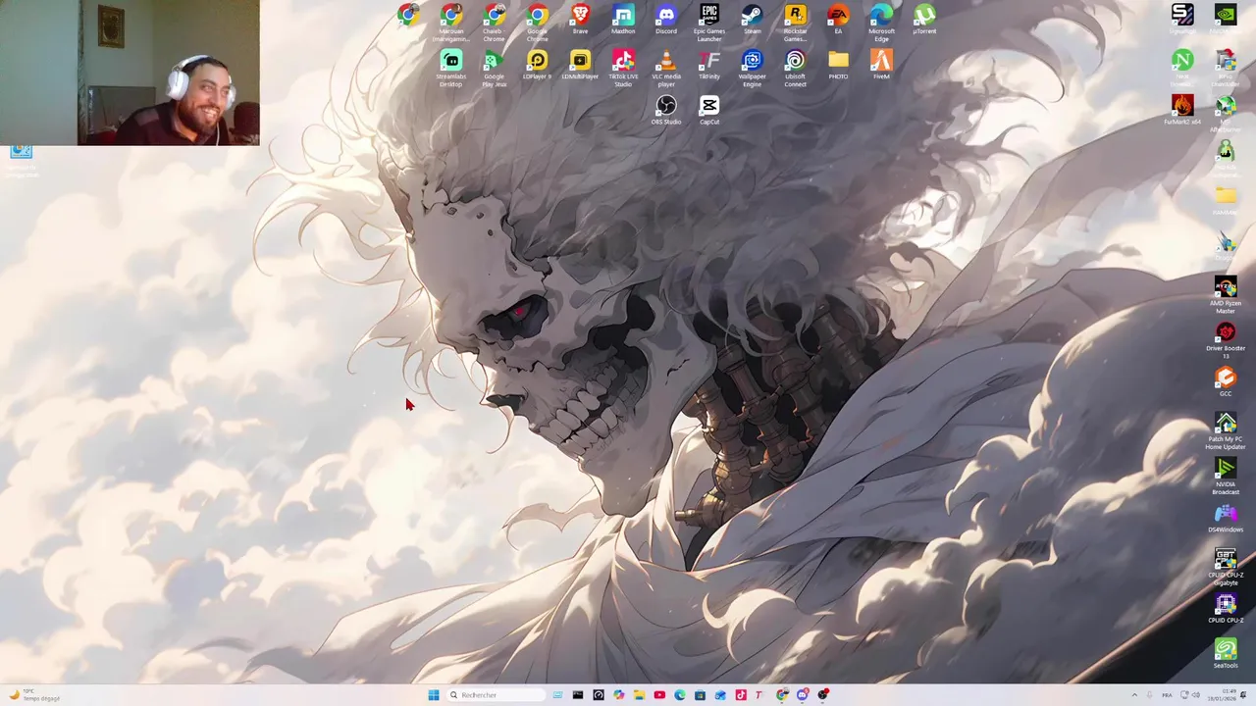Launch the VLC media player shortcut

tap(666, 69)
